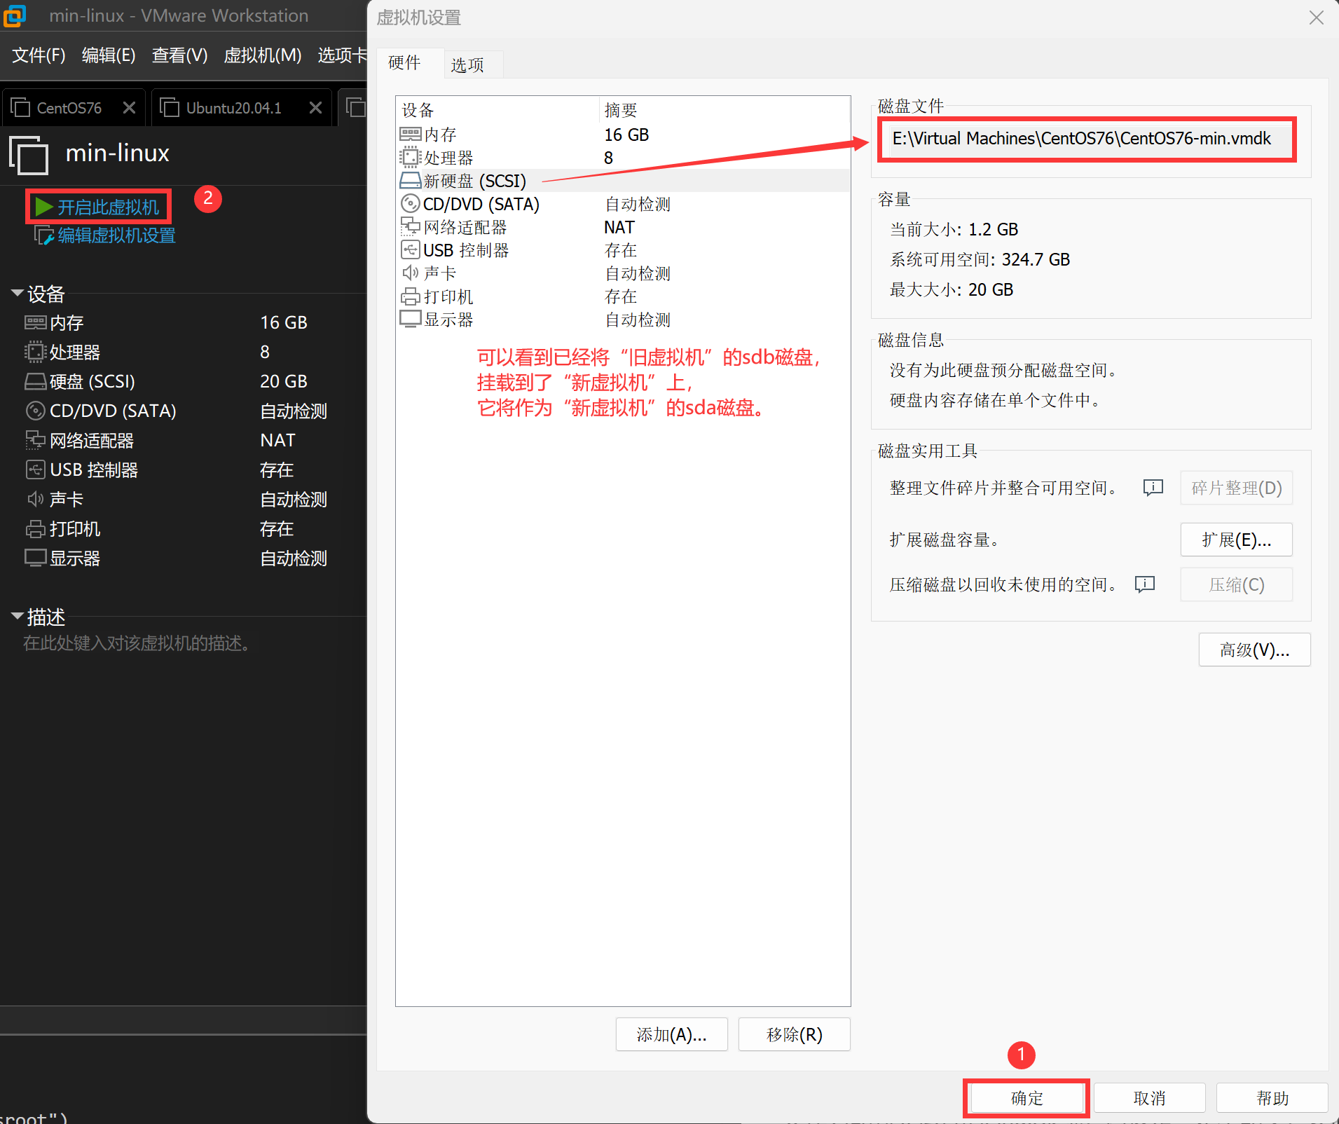Click the 编辑虚拟机设置 link
Screen dimensions: 1339x1124
pos(116,235)
